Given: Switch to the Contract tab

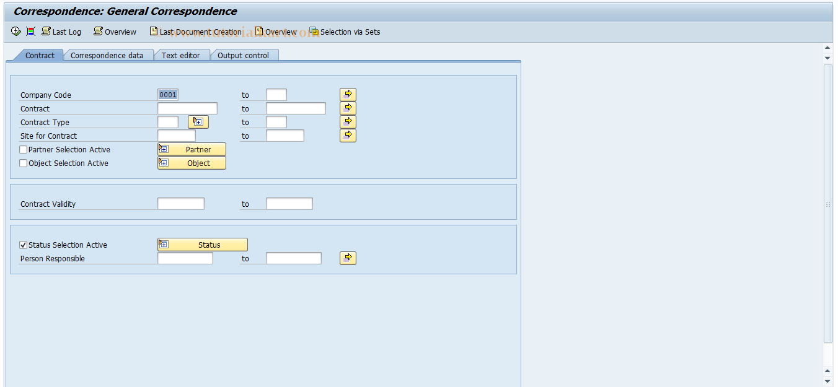Looking at the screenshot, I should (x=40, y=55).
